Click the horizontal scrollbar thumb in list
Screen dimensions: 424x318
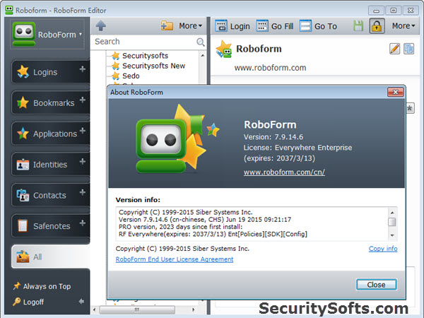(137, 310)
